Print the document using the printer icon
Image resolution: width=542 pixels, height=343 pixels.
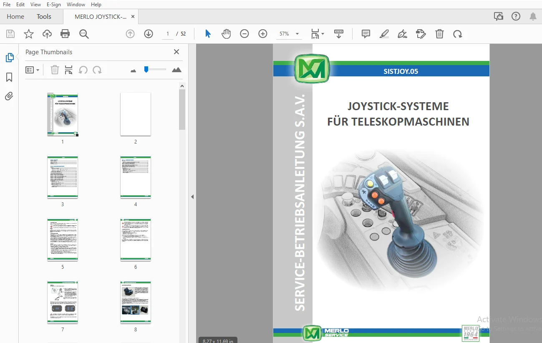pyautogui.click(x=65, y=34)
